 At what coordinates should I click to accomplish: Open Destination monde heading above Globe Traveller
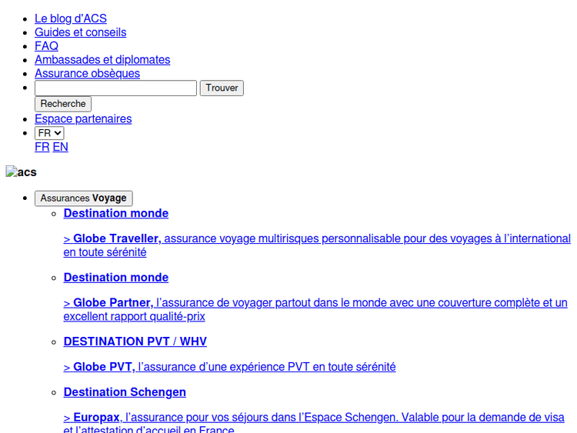[116, 213]
